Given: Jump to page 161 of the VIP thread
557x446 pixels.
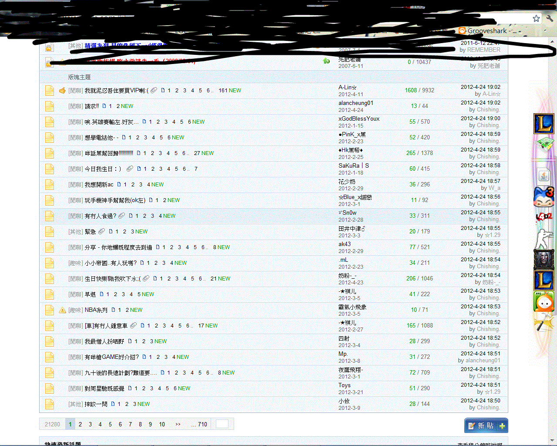Looking at the screenshot, I should (x=223, y=91).
